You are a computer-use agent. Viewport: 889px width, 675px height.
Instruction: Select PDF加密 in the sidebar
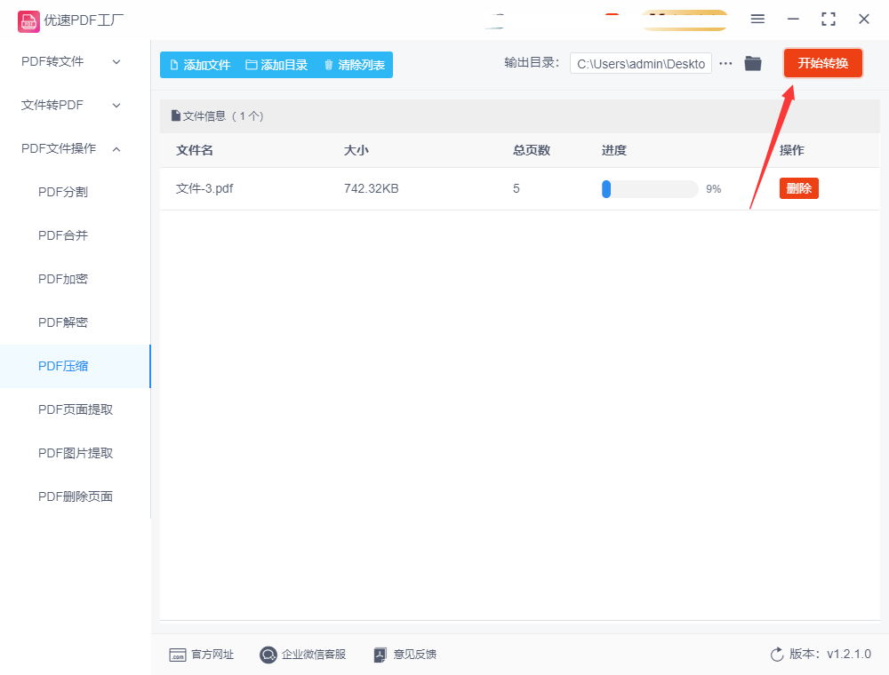click(75, 279)
